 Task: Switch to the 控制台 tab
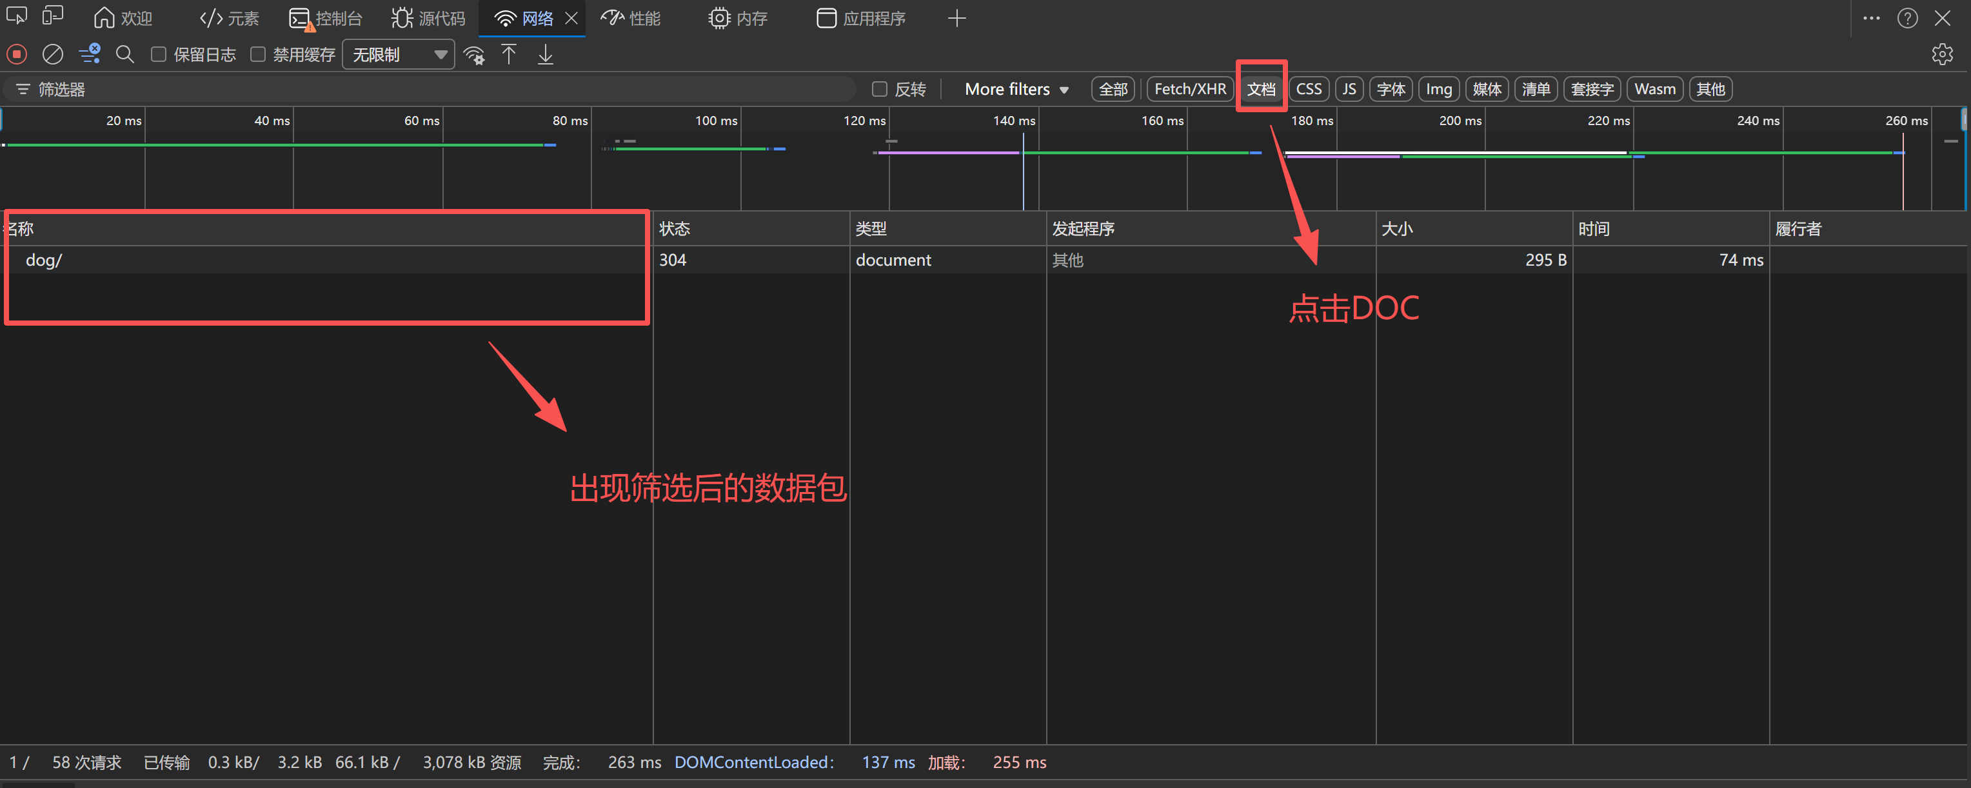click(x=326, y=18)
